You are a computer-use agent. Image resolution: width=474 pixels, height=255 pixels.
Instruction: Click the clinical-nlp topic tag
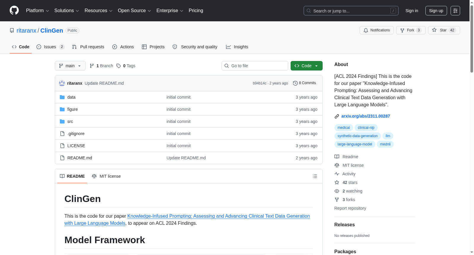(x=366, y=128)
